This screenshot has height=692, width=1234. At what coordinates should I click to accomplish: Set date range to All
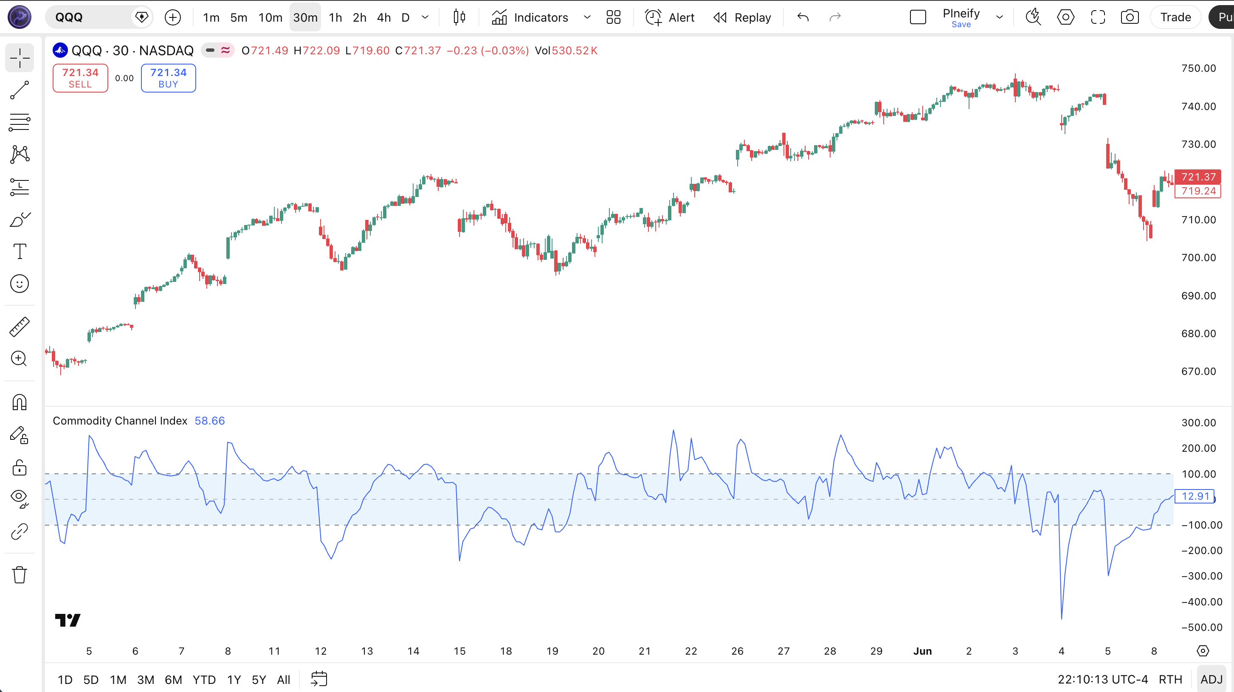click(x=284, y=680)
